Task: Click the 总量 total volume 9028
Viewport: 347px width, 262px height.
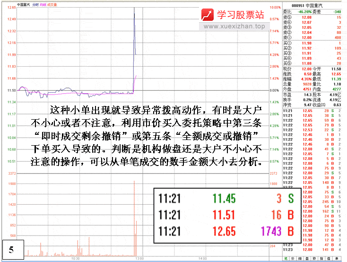Action: 307,84
